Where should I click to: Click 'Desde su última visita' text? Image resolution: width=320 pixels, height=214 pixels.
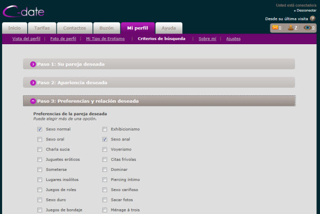coord(286,19)
